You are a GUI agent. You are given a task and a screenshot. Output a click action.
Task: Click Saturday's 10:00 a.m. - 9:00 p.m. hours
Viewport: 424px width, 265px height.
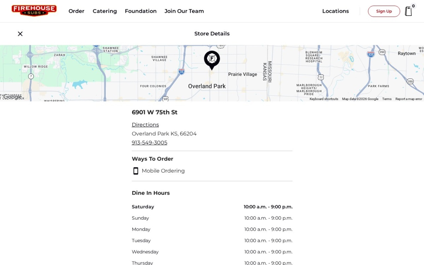click(x=268, y=207)
